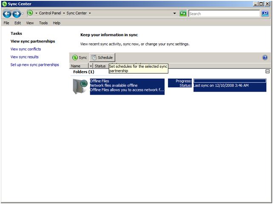This screenshot has height=204, width=273.
Task: Click the Offline Files progress bar
Action: coord(230,81)
